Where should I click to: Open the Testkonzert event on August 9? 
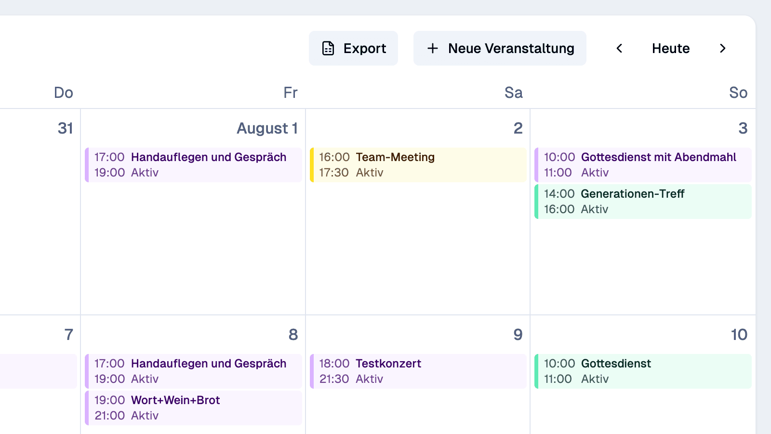[417, 371]
